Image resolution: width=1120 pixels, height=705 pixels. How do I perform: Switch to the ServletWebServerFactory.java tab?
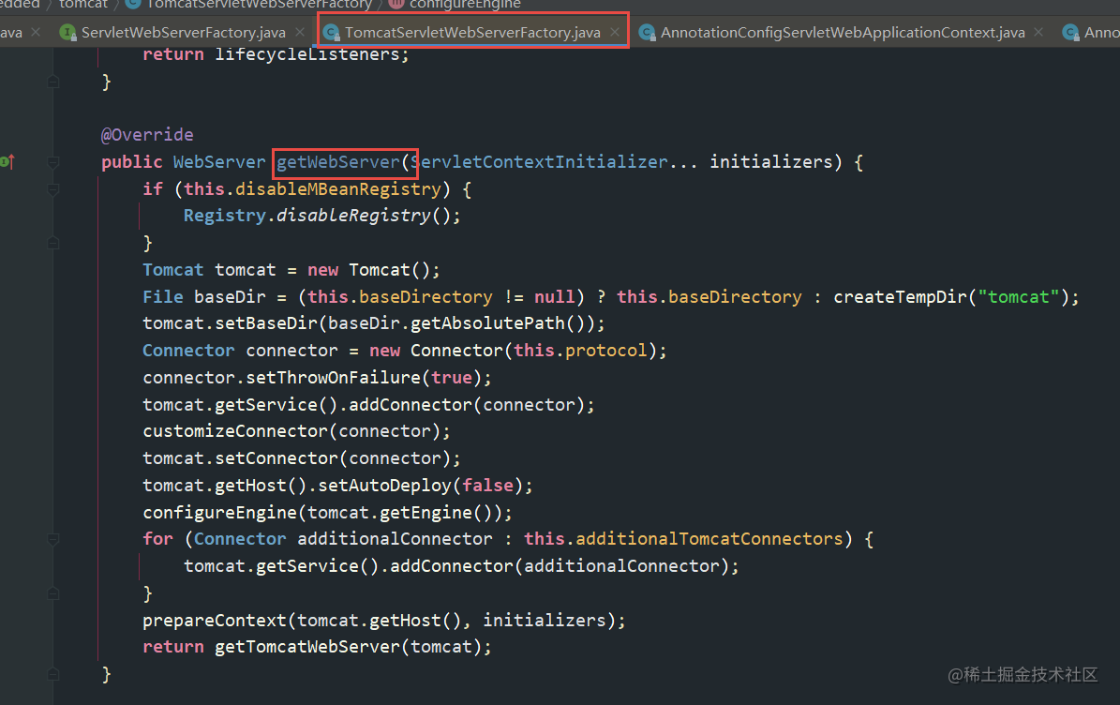coord(184,32)
